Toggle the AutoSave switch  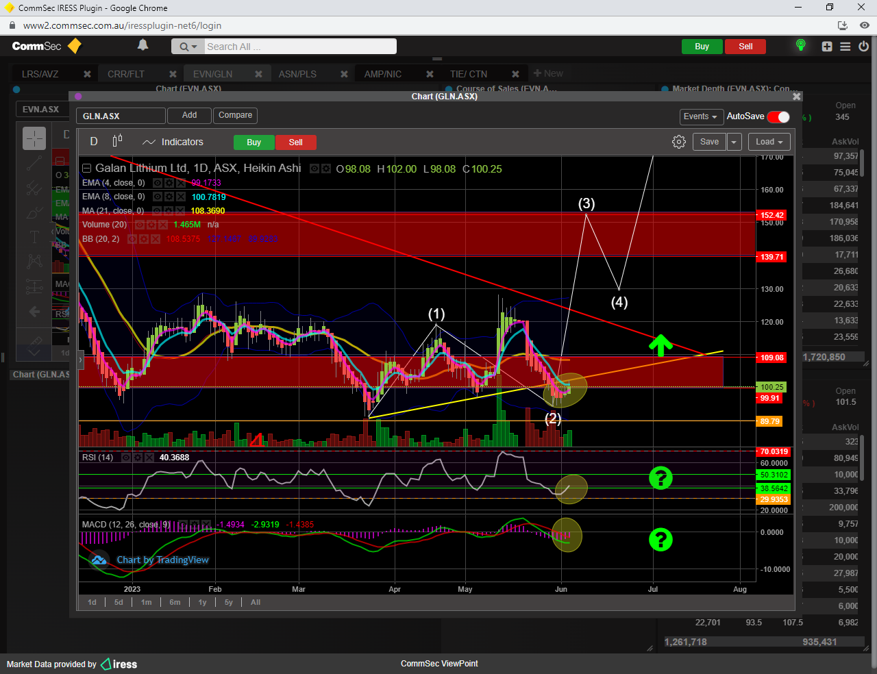[x=778, y=116]
